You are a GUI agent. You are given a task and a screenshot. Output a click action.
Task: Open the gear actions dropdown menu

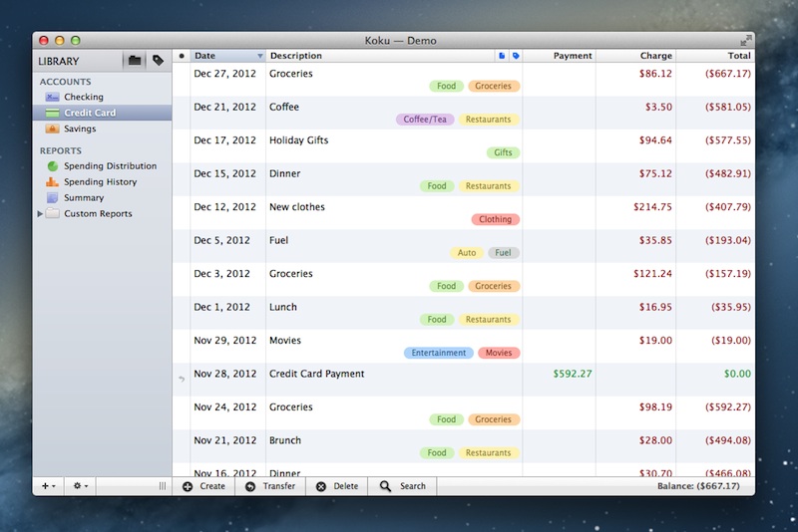click(81, 486)
